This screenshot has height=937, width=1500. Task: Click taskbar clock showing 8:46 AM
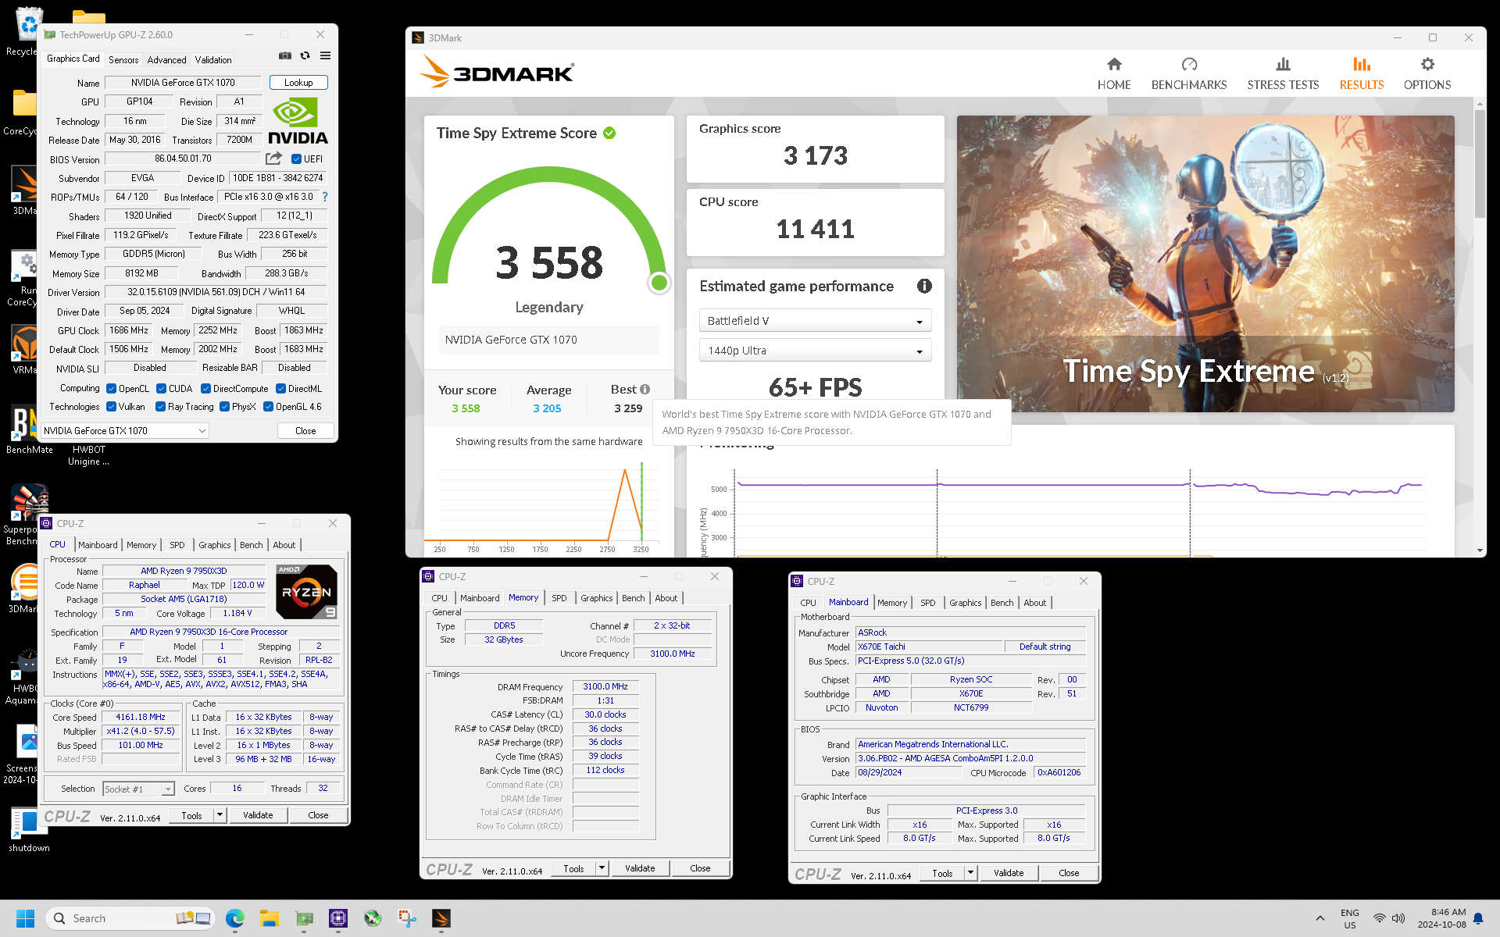point(1443,918)
